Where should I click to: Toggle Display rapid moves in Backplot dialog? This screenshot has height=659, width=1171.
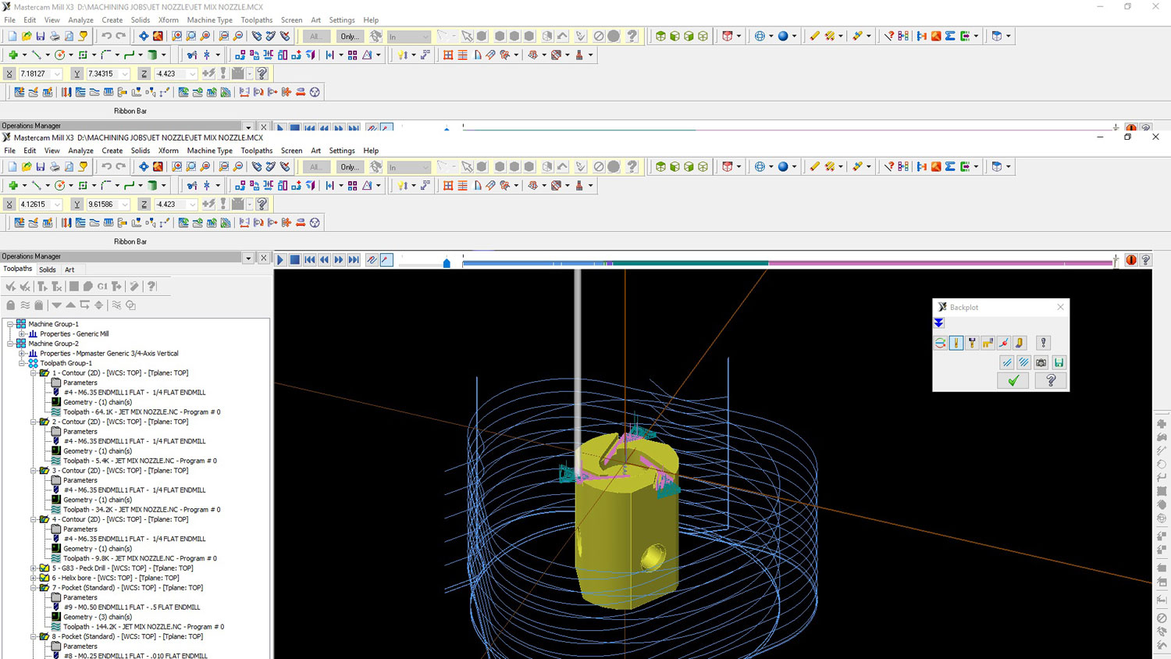click(x=988, y=343)
